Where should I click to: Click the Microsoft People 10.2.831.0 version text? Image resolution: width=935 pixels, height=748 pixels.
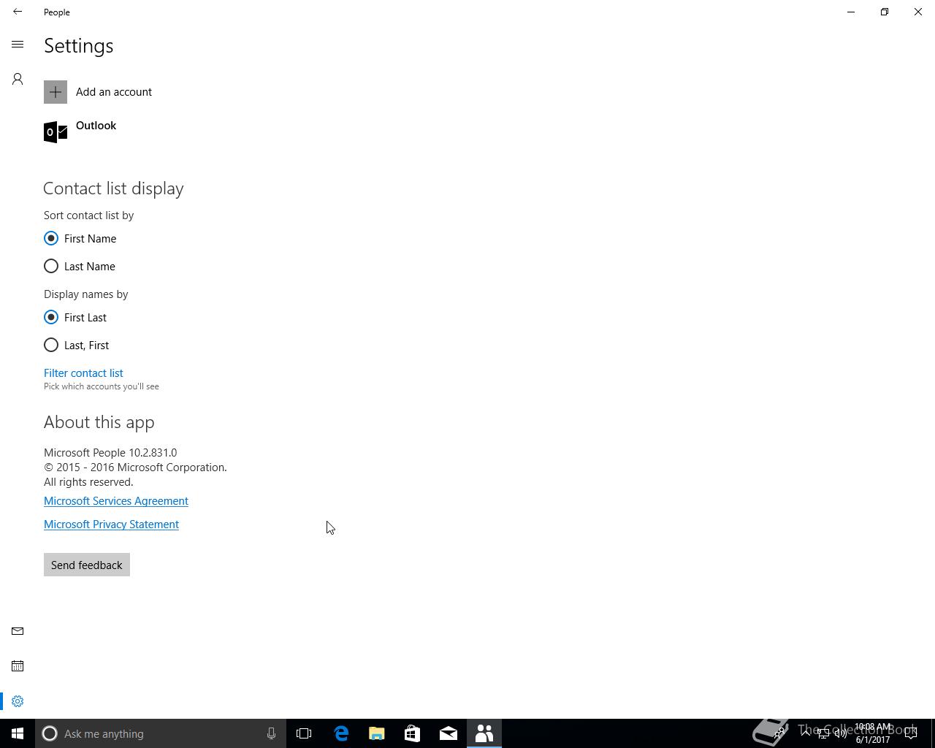tap(110, 453)
